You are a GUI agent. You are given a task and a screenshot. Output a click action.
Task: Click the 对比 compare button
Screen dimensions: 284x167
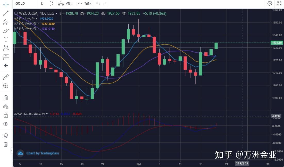[x=66, y=3]
